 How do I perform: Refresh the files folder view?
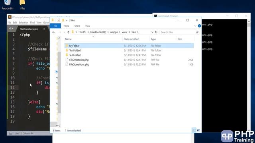156,32
